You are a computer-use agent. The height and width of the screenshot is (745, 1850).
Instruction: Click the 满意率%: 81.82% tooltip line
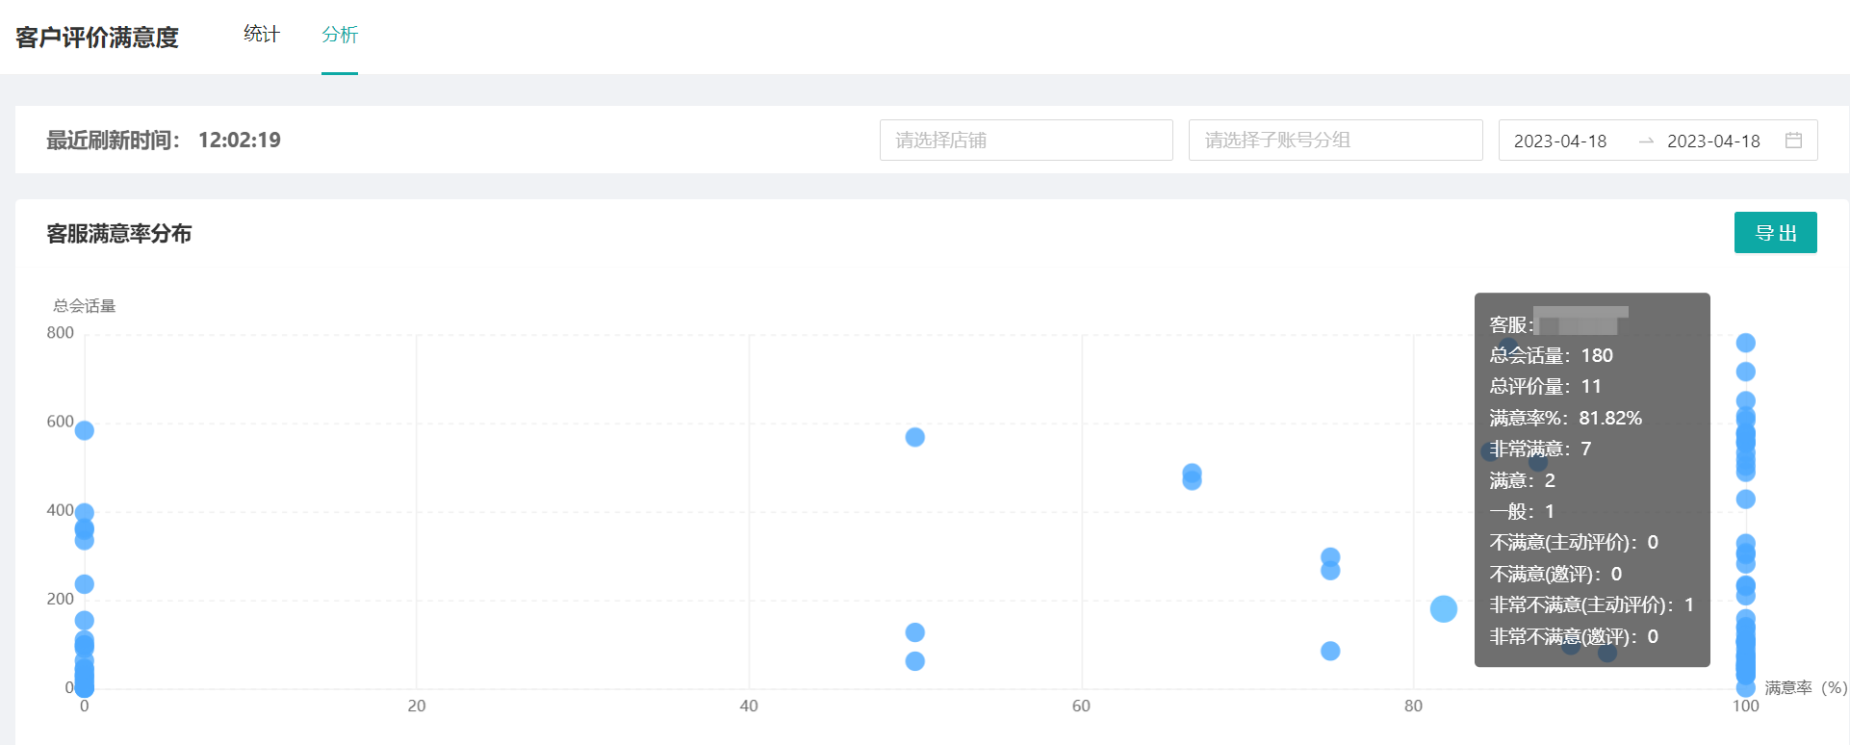pos(1566,418)
